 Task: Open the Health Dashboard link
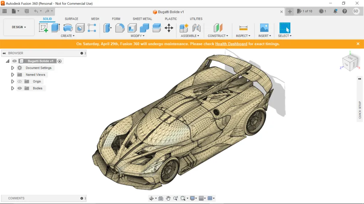pos(231,44)
